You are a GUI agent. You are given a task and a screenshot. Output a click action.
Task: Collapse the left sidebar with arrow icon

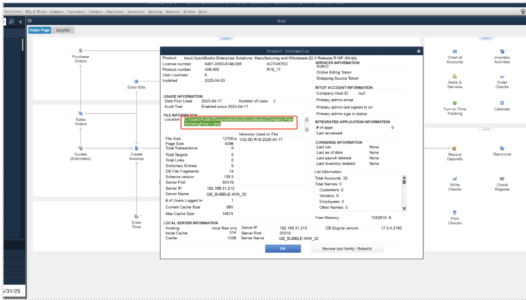click(x=20, y=21)
